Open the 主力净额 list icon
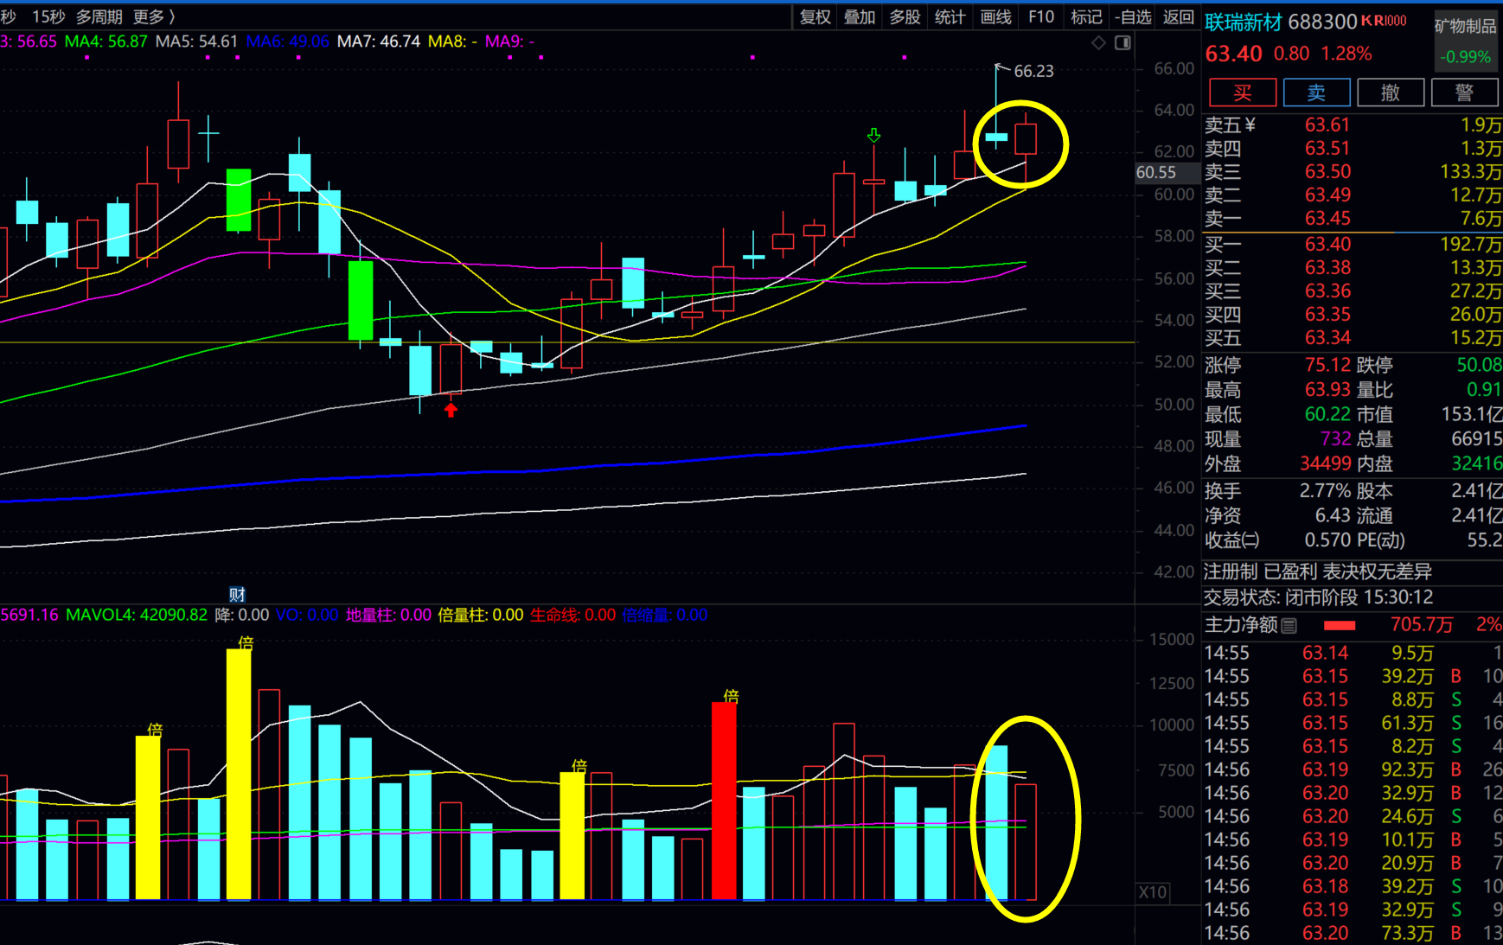1503x945 pixels. 1289,625
